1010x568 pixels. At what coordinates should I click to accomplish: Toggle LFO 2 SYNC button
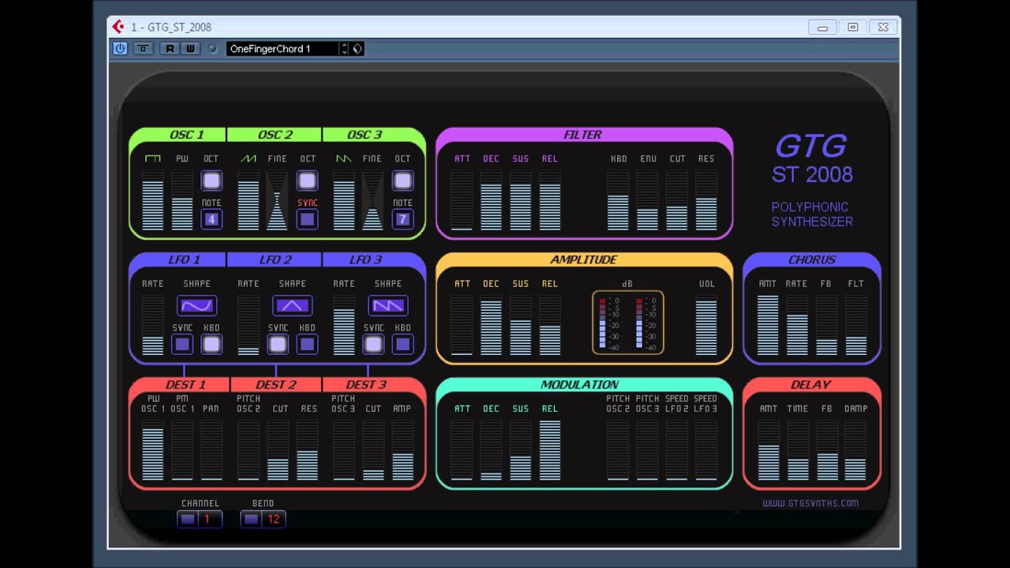tap(278, 344)
